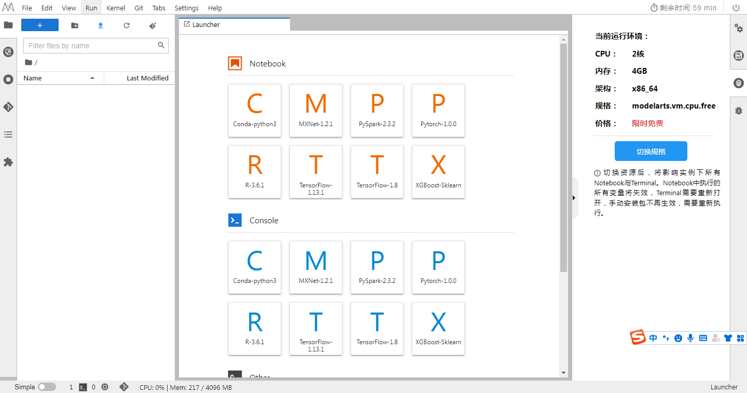Click the kernel count chip icon in status bar
Viewport: 747px width, 393px height.
point(105,387)
